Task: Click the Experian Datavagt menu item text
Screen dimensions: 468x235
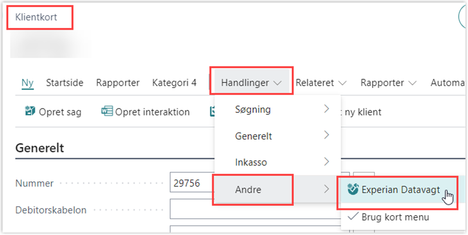Action: click(401, 189)
